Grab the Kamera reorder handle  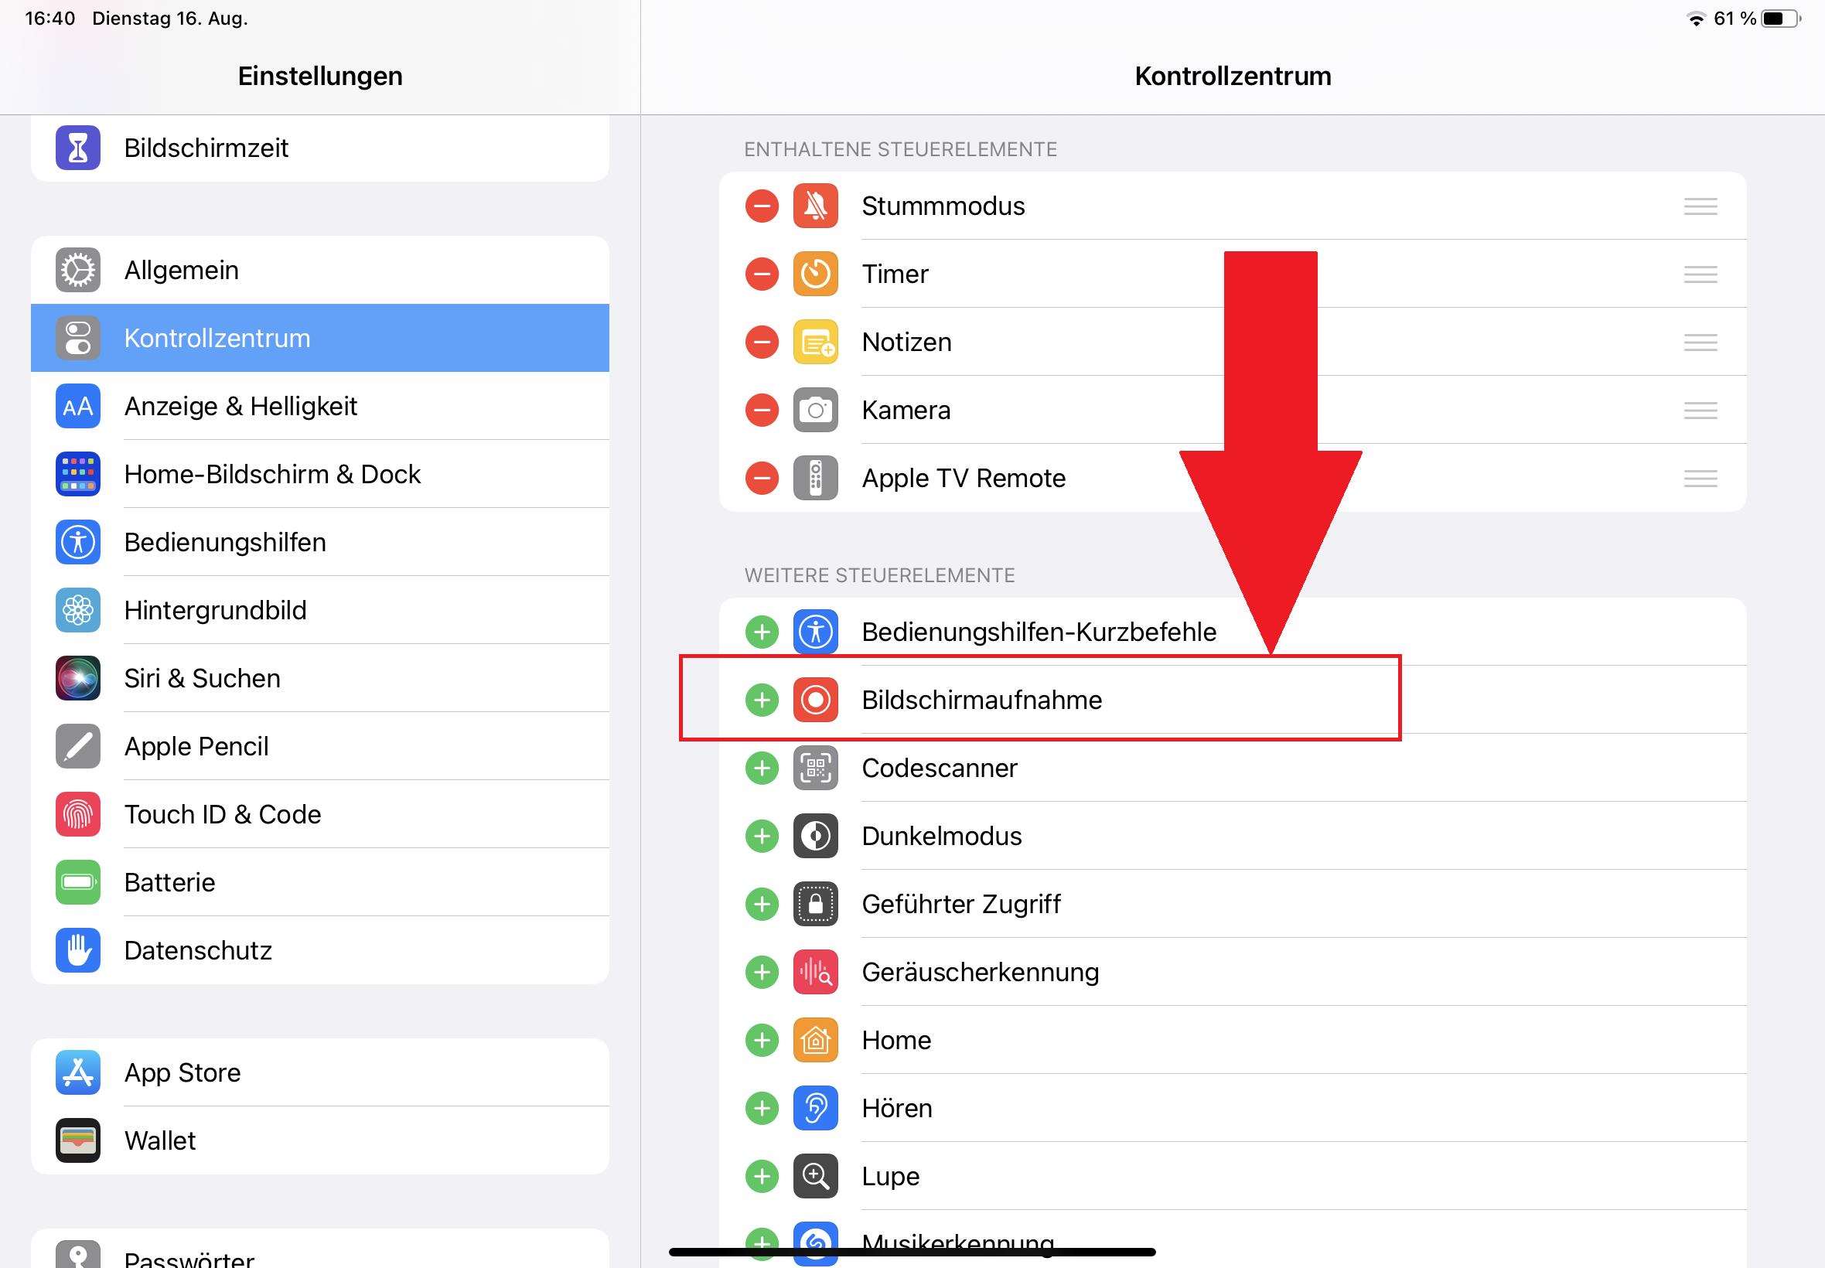coord(1700,411)
